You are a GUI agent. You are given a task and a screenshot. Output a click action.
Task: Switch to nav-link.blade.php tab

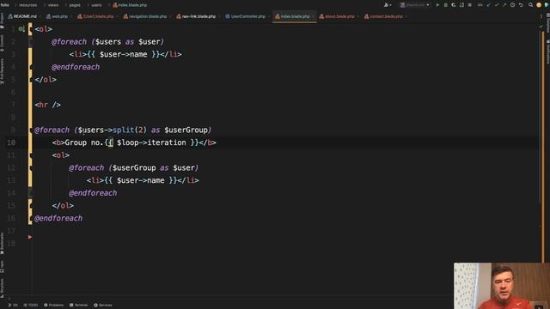click(196, 16)
